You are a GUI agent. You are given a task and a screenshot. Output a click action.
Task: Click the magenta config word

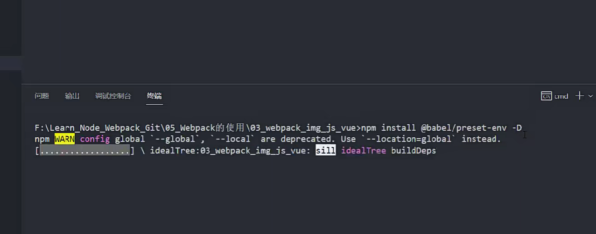click(x=95, y=139)
